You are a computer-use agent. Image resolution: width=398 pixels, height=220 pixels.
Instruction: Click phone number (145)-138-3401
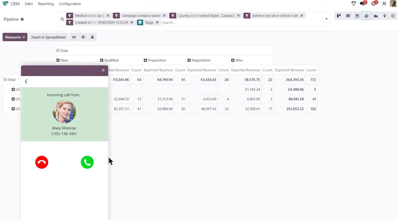[64, 134]
